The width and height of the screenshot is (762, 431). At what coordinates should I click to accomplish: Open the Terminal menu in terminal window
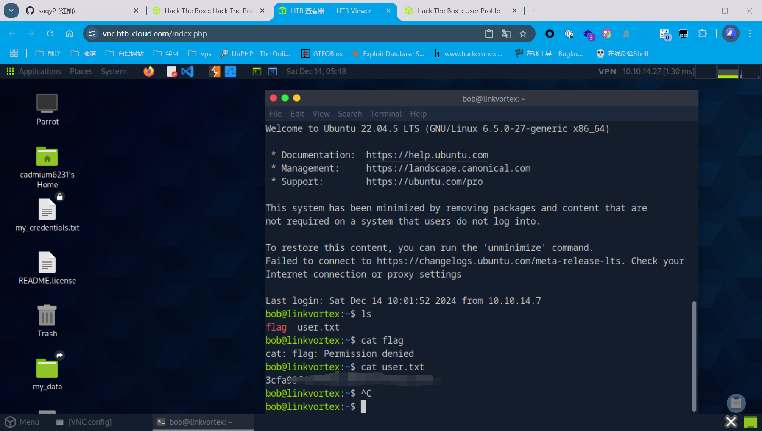click(x=386, y=114)
